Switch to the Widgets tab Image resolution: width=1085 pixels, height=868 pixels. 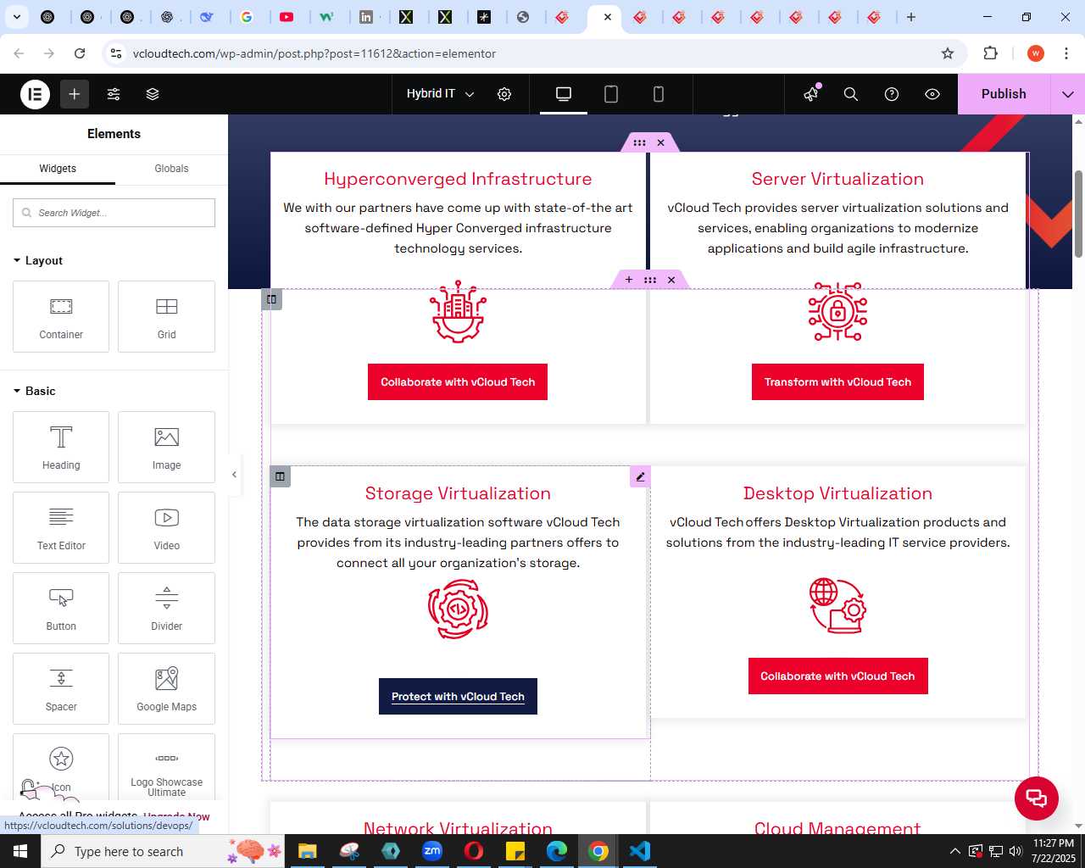58,169
